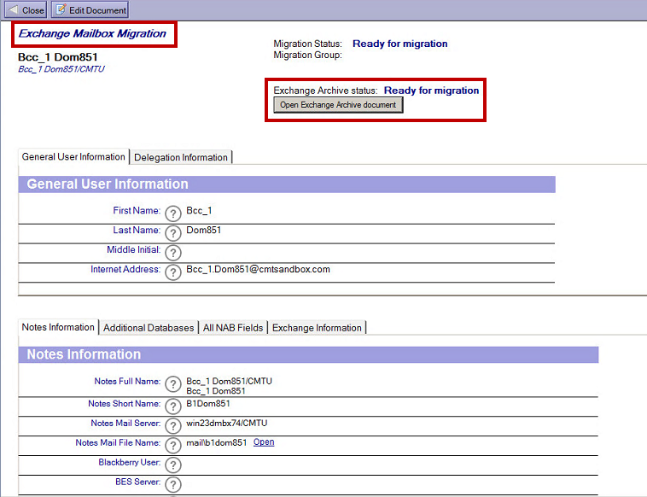
Task: Click the mail file value mail\b1dom851
Action: tap(216, 442)
